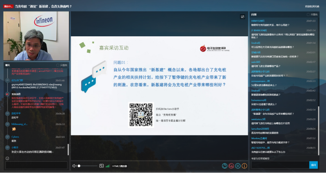The height and width of the screenshot is (173, 326).
Task: Click the picture switch icon beside volume
Action: coord(101,166)
